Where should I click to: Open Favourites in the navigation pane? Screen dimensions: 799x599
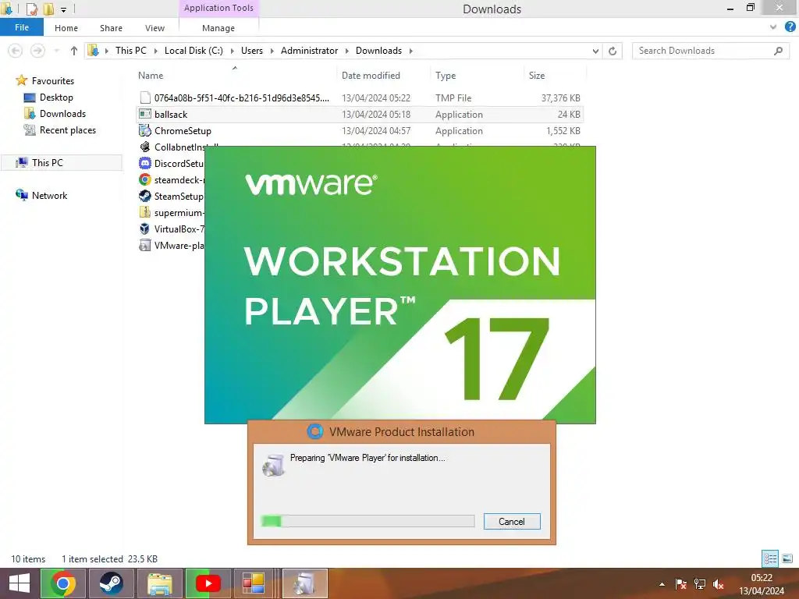point(52,81)
